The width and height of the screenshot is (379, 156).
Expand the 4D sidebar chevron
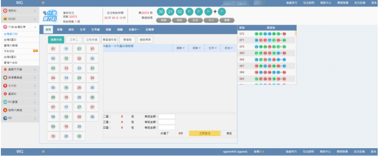pyautogui.click(x=35, y=118)
